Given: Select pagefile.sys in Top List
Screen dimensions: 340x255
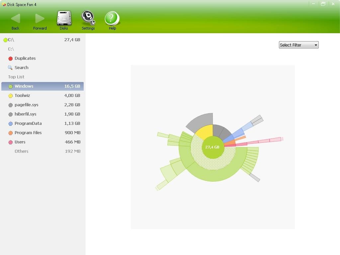Looking at the screenshot, I should tap(42, 105).
